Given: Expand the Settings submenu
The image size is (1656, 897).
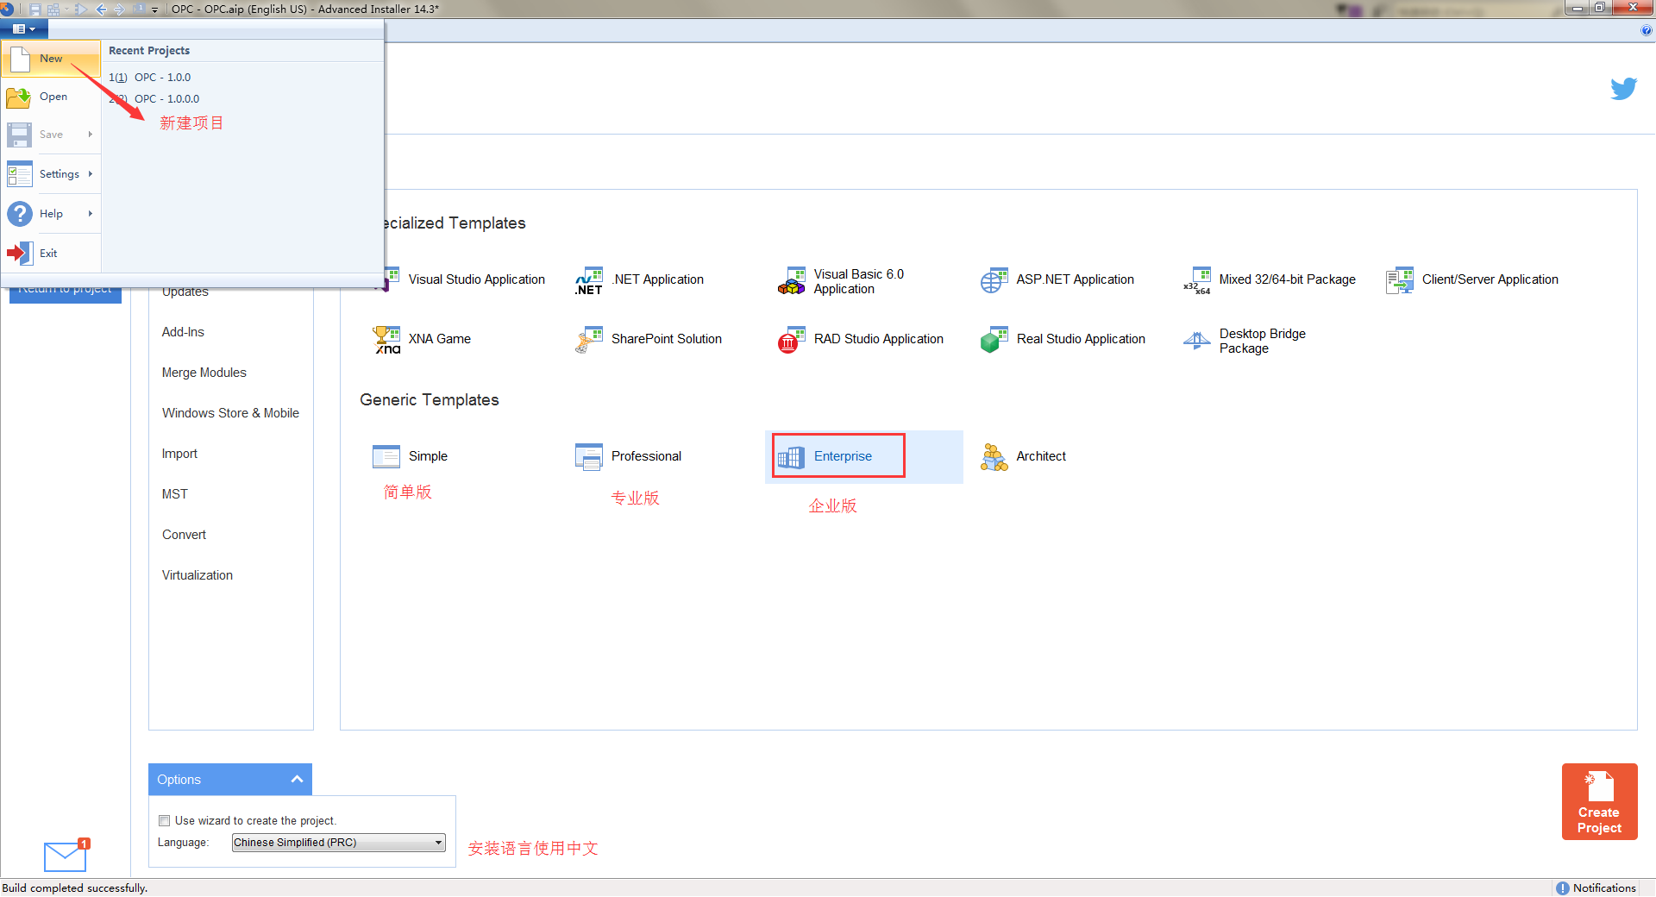Looking at the screenshot, I should pos(51,174).
